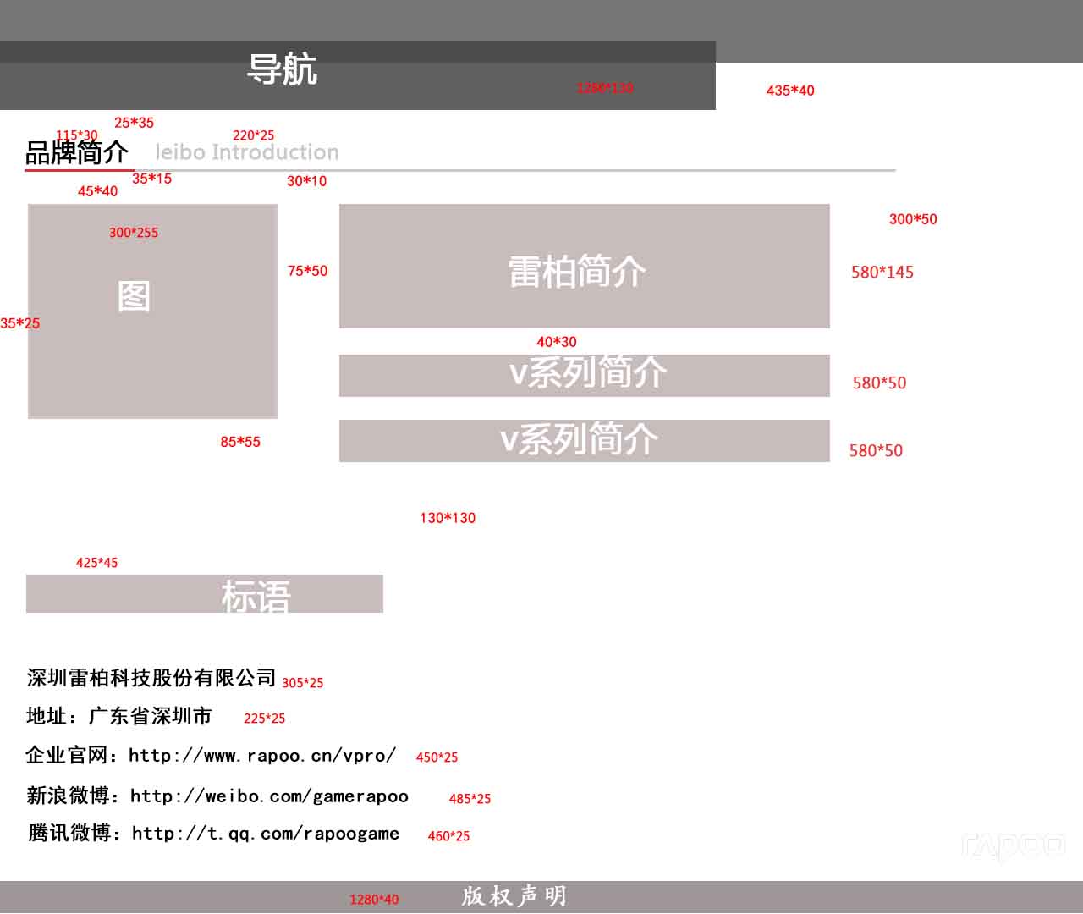
Task: Click the 425*45 label above 标语
Action: tap(97, 563)
